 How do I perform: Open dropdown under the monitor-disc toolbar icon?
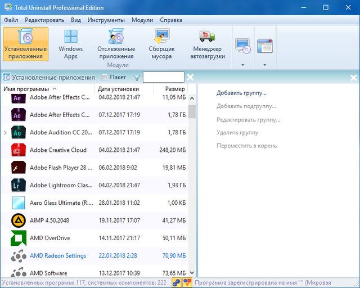pyautogui.click(x=243, y=65)
